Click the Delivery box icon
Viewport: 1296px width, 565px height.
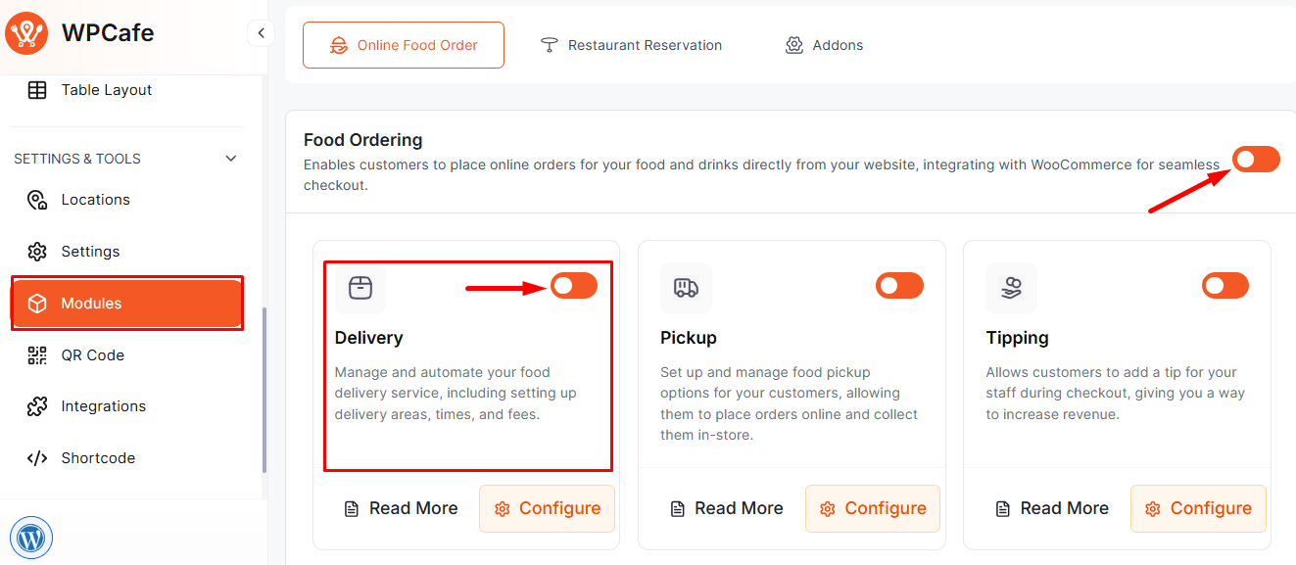360,288
